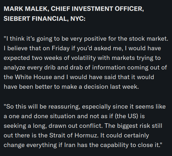Click the word Iran in last line
This screenshot has height=156, width=172.
[70, 145]
